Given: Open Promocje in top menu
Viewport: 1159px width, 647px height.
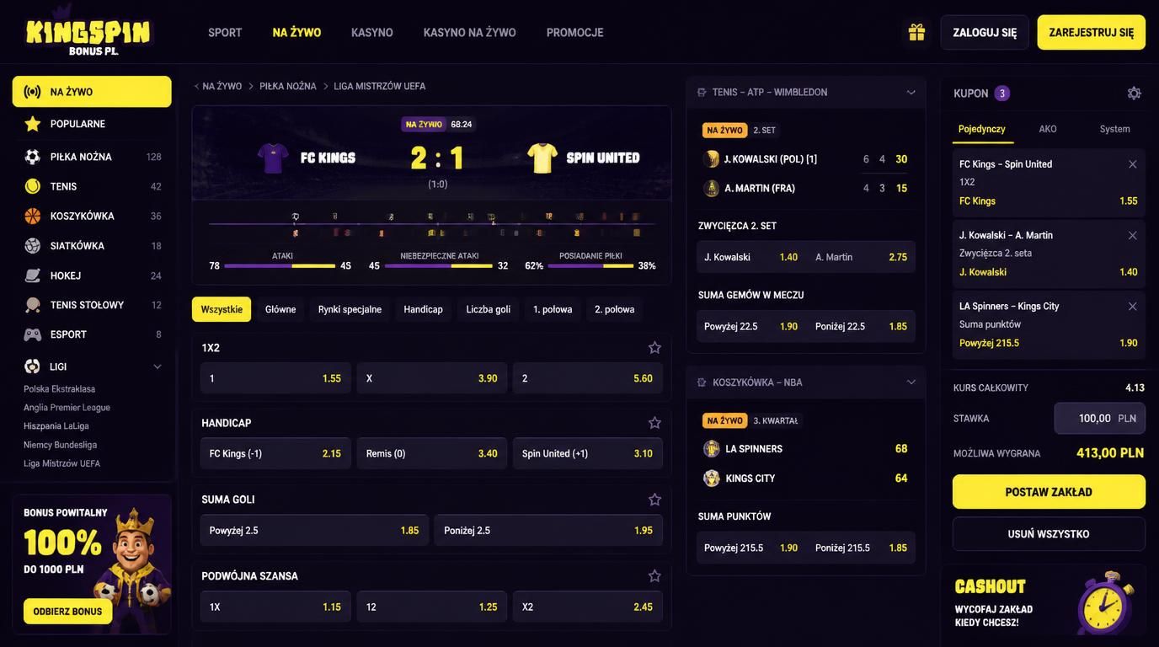Looking at the screenshot, I should pyautogui.click(x=574, y=32).
